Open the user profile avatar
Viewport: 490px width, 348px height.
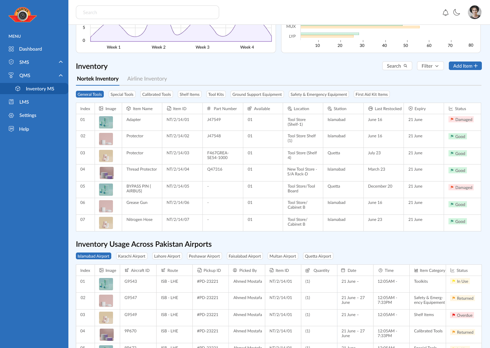click(x=475, y=12)
